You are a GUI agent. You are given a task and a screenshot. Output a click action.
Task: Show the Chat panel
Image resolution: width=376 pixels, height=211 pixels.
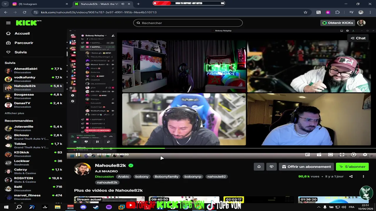(x=358, y=38)
